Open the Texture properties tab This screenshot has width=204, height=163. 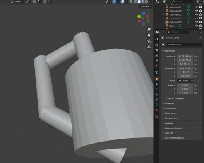point(157,116)
